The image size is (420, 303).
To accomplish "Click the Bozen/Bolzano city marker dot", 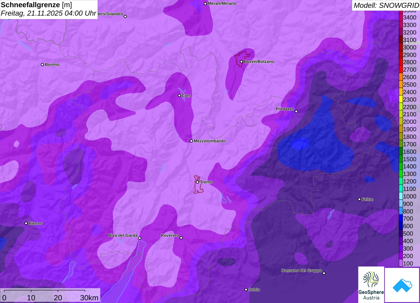I will click(x=241, y=61).
